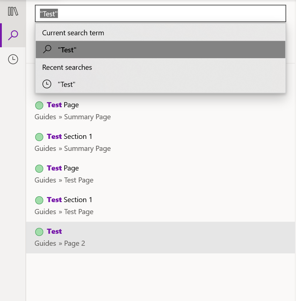Open Recent Notes using the clock sidebar icon
296x301 pixels.
pos(13,59)
